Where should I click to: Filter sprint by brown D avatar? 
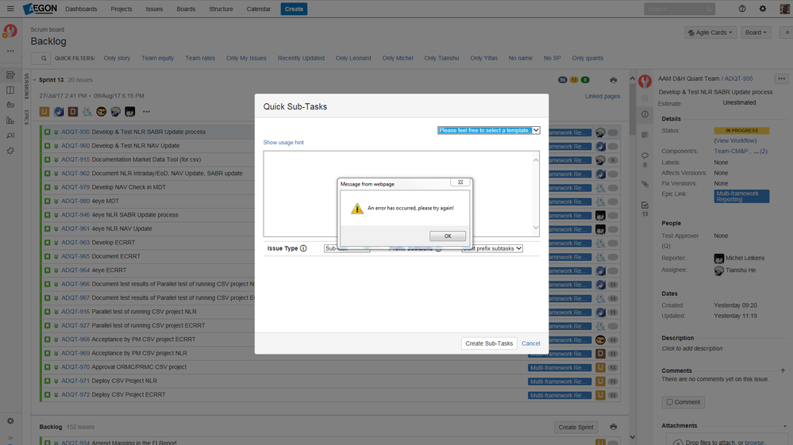(x=73, y=112)
